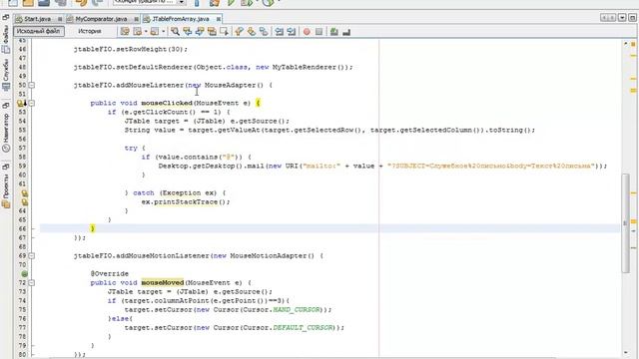Click the Profile Project icon

click(268, 2)
